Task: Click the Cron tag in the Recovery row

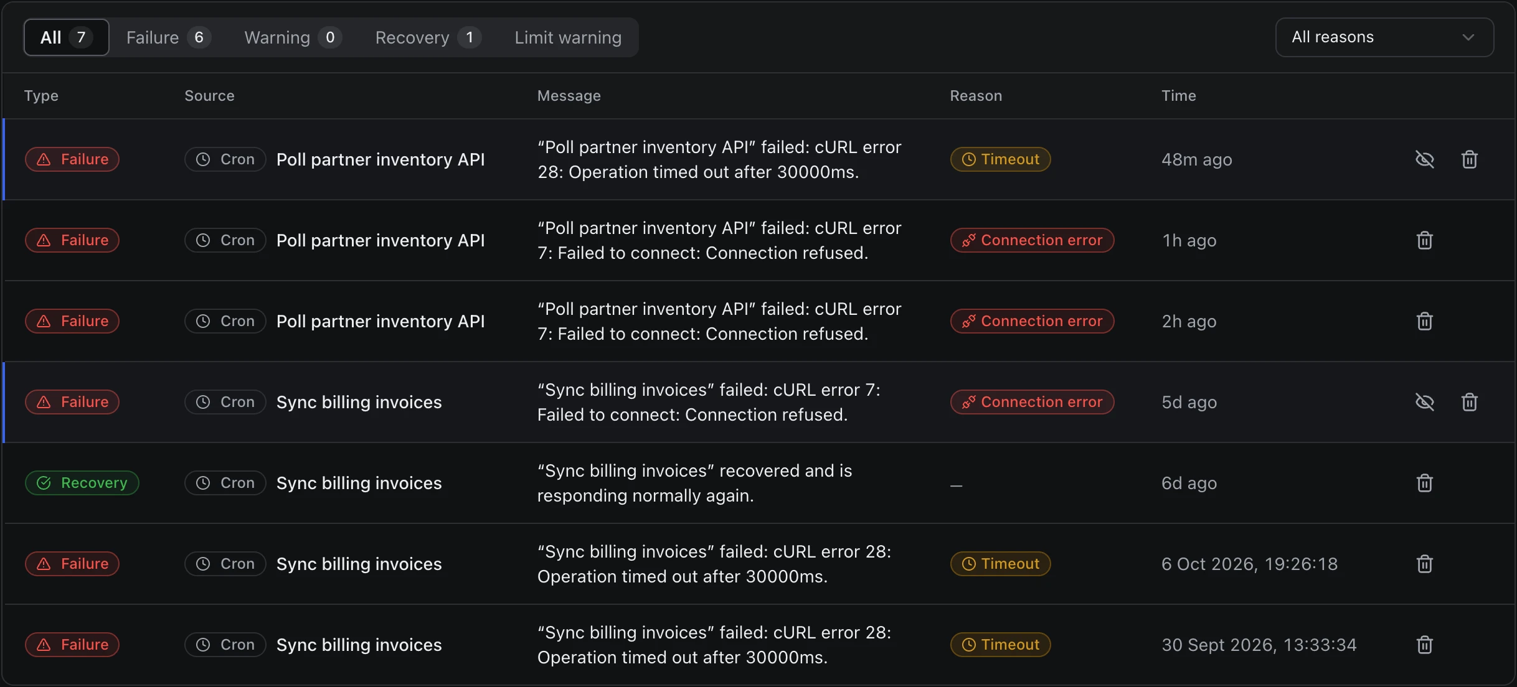Action: [225, 483]
